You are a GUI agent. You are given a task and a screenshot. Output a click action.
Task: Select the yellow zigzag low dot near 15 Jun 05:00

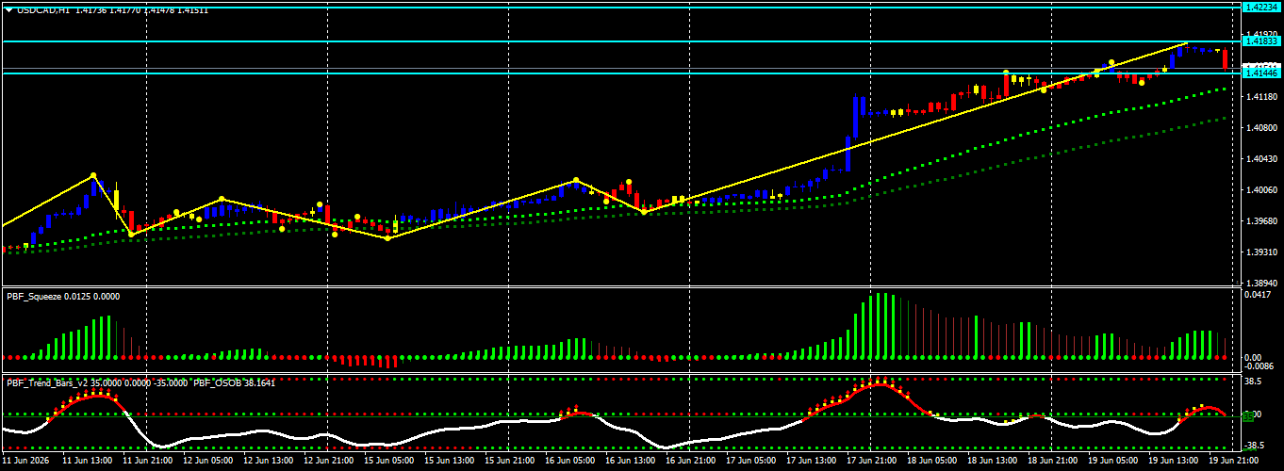387,238
